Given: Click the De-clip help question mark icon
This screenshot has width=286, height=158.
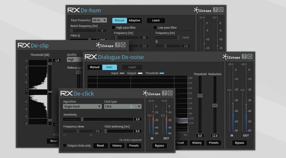Looking at the screenshot, I should 117,45.
